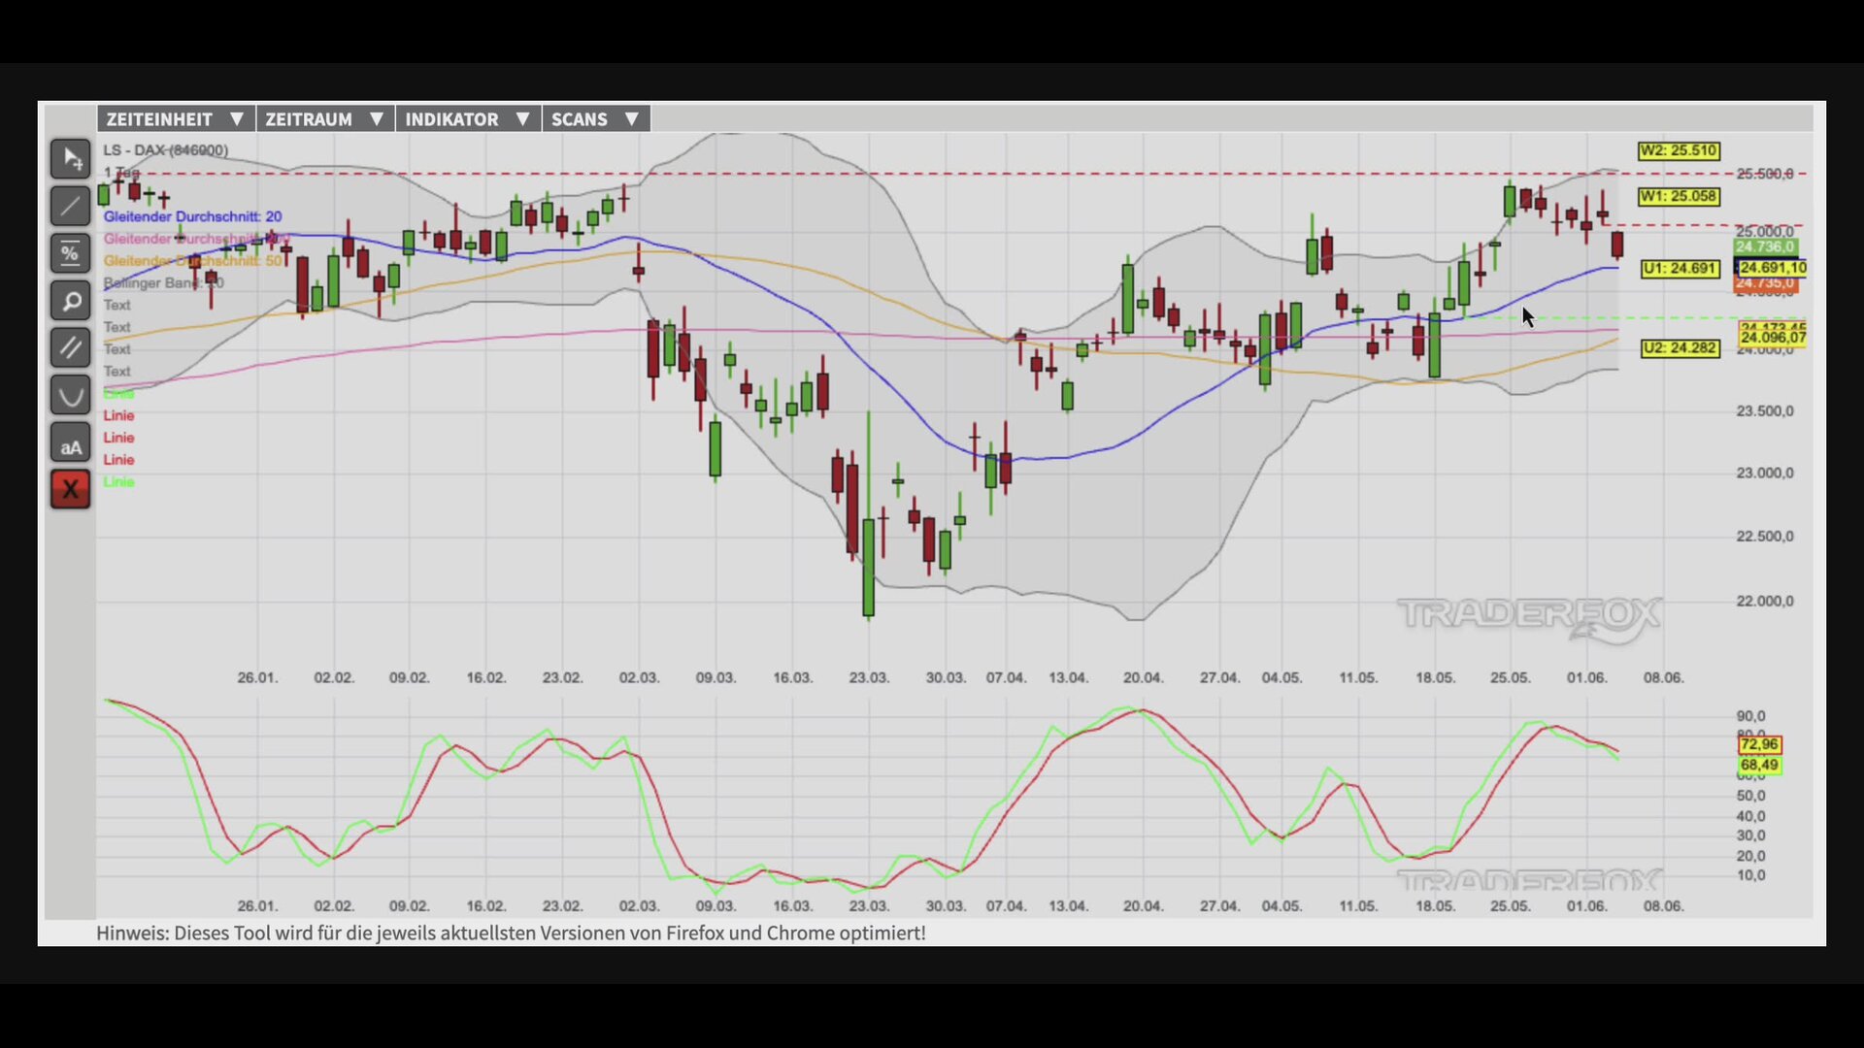Open the ZEITEINHEIT dropdown menu

pyautogui.click(x=176, y=119)
